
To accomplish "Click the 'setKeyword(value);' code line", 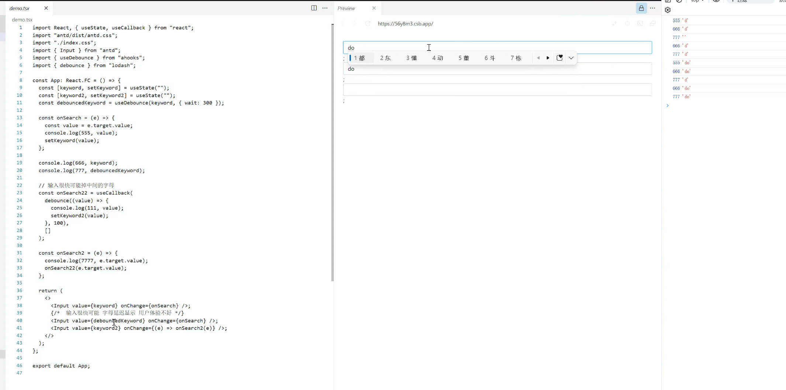I will (x=72, y=140).
